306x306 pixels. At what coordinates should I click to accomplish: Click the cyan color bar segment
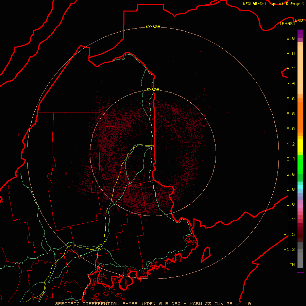tap(300, 187)
